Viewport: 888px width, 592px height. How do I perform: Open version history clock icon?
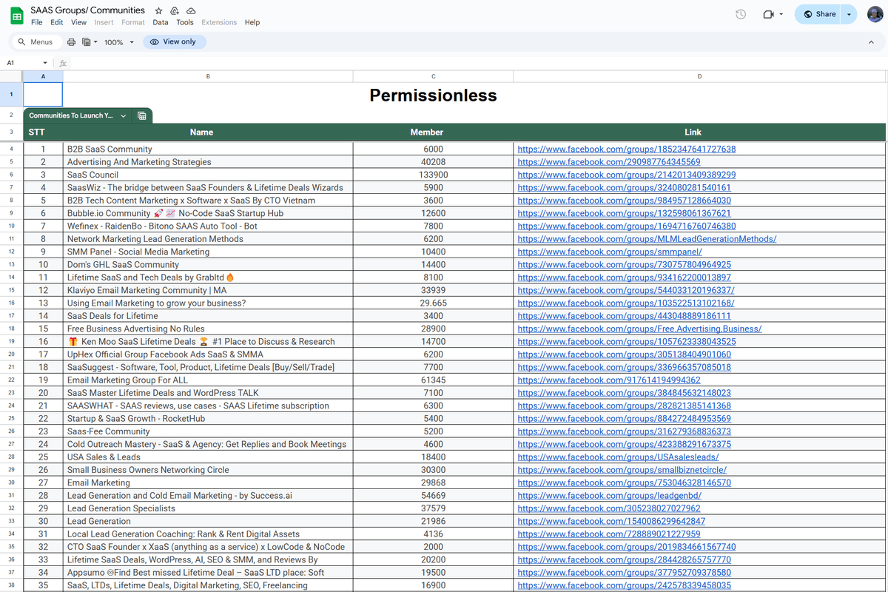click(x=741, y=14)
